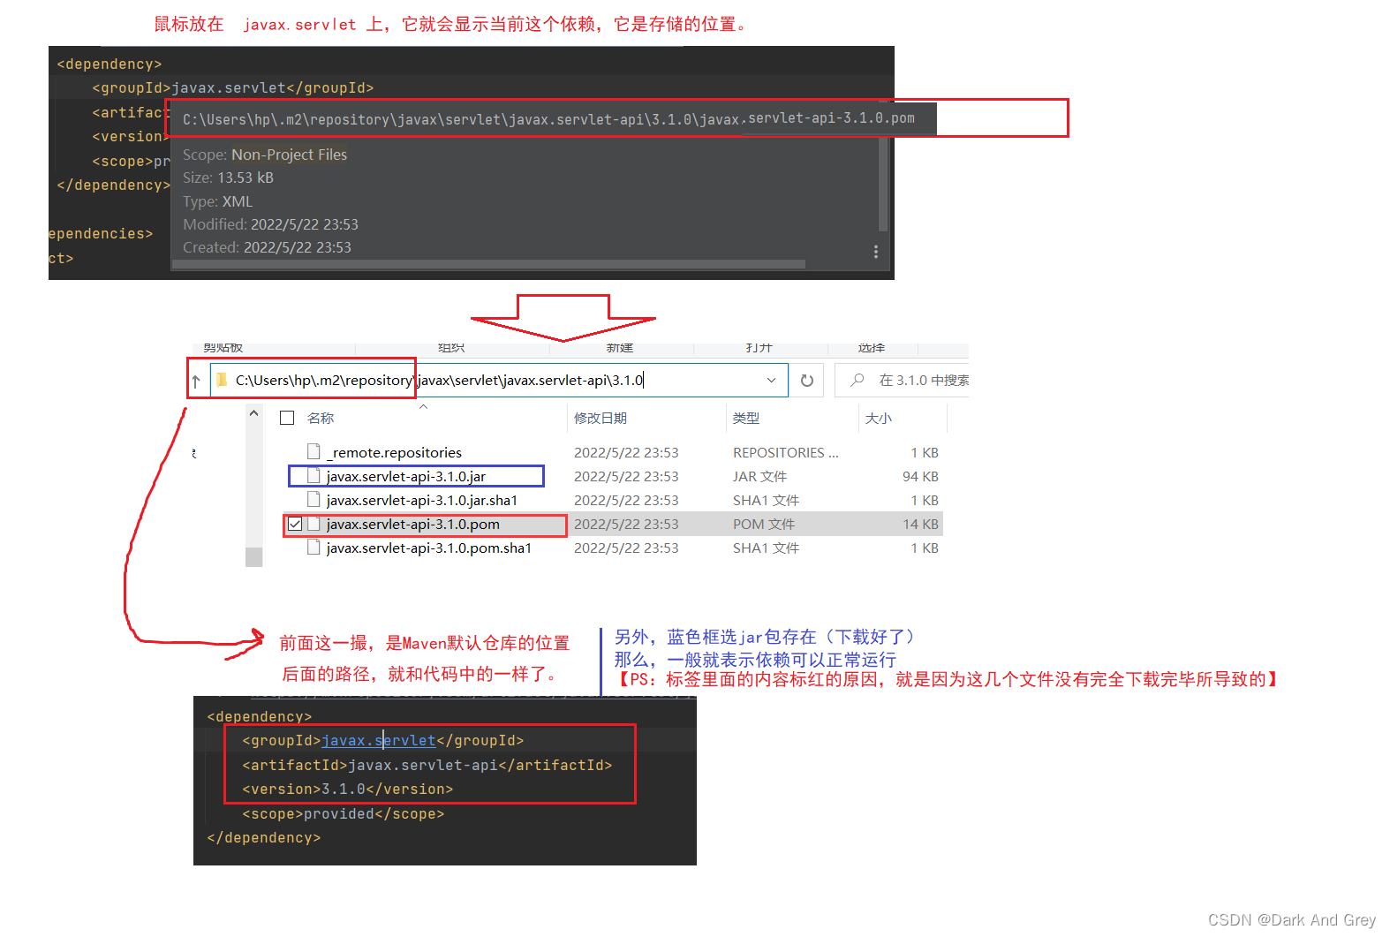1390x937 pixels.
Task: Click file icon of javax.servlet-api-3.1.0.pom.sha1
Action: (314, 547)
